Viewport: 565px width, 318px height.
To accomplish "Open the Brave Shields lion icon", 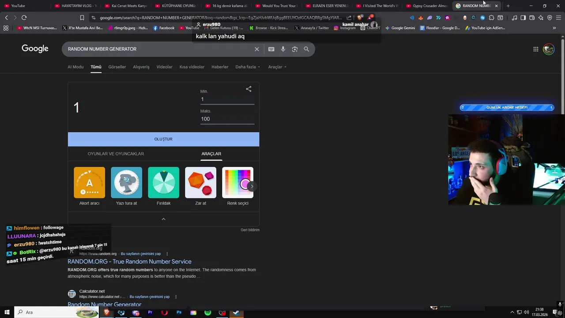I will coord(360,18).
